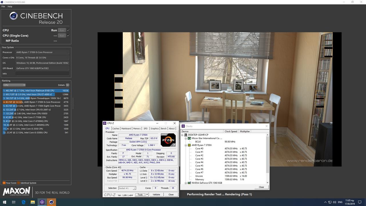
Task: Click Micro-Star motherboard icon in Clocks tree
Action: pyautogui.click(x=189, y=138)
